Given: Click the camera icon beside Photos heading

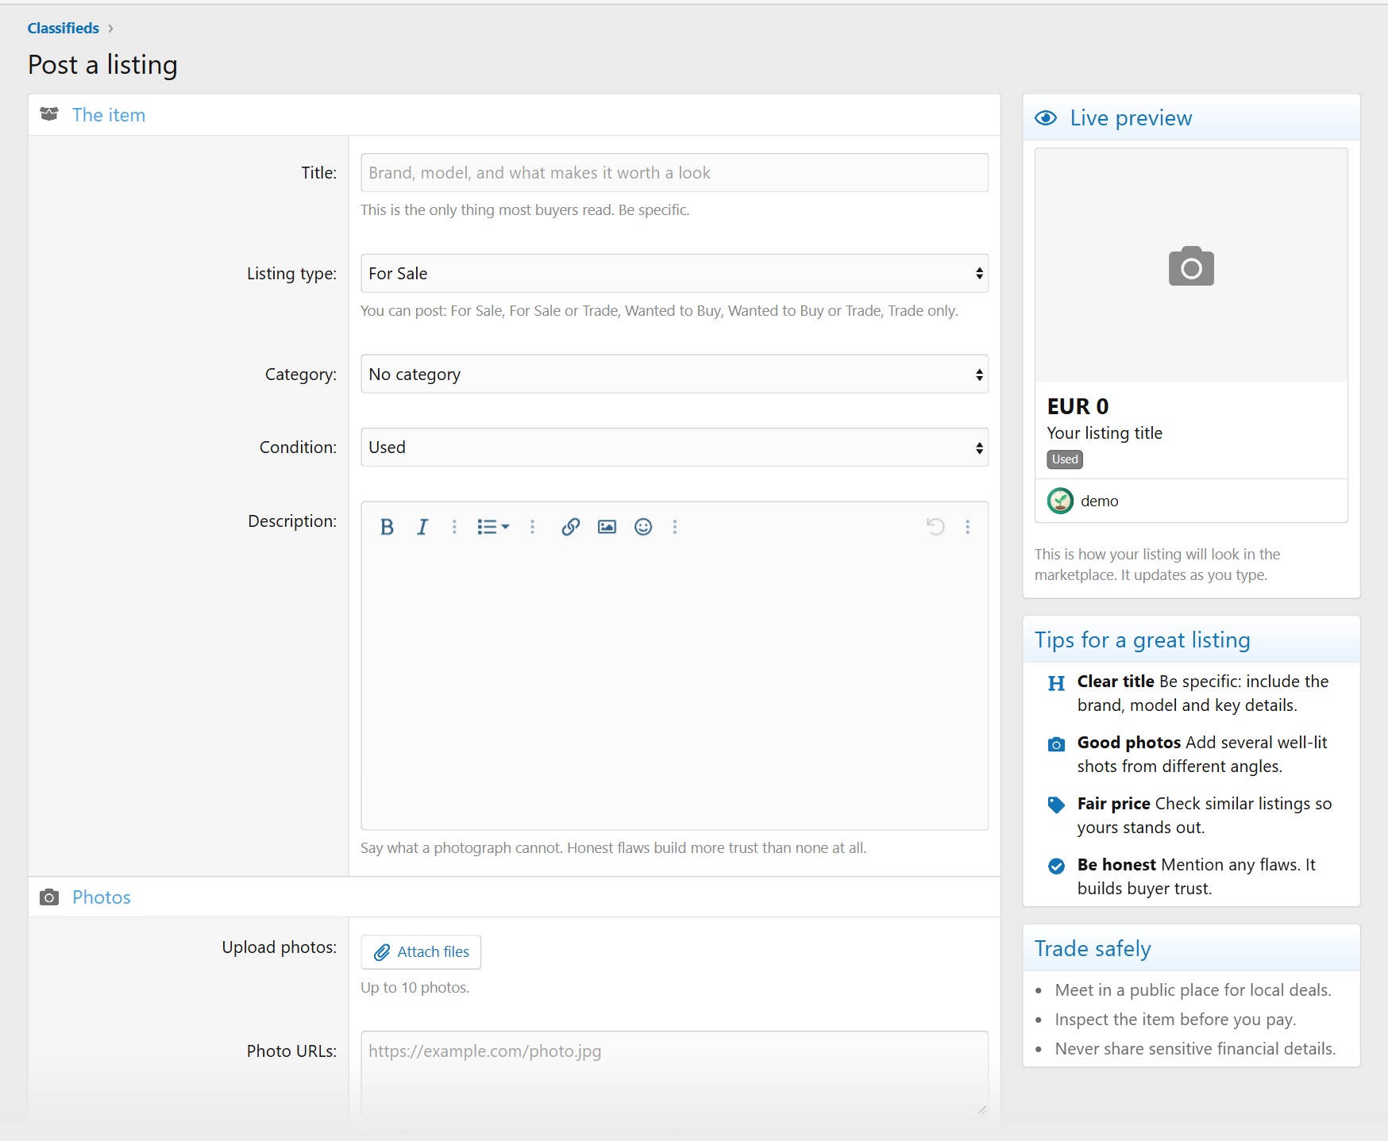Looking at the screenshot, I should (x=49, y=897).
